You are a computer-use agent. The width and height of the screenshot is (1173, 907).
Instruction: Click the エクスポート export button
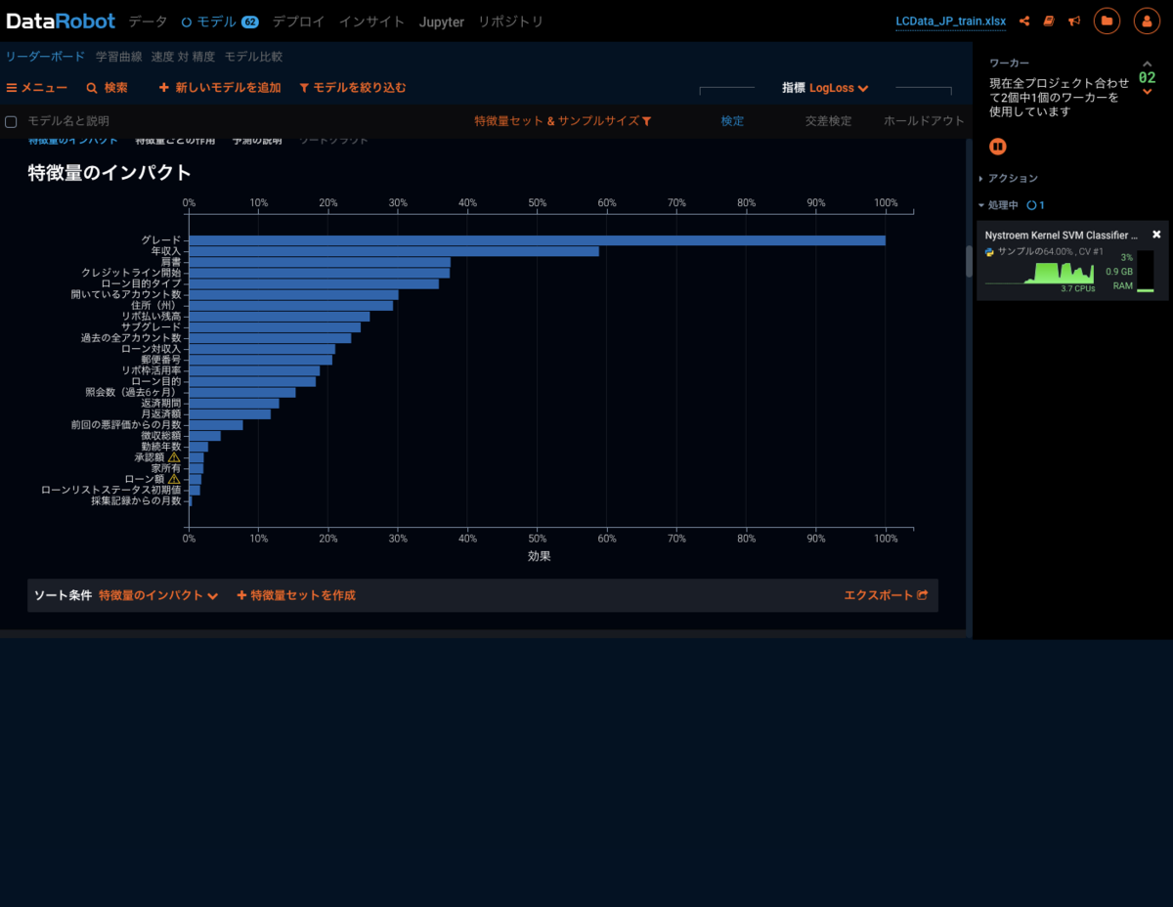pos(886,595)
